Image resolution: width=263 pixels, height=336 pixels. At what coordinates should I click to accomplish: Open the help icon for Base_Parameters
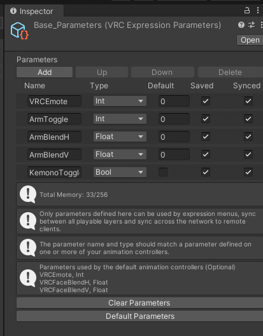coord(241,25)
